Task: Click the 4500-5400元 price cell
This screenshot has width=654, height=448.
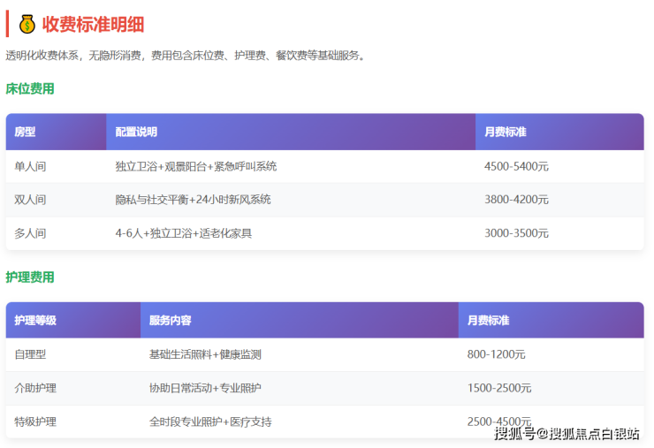Action: (516, 166)
